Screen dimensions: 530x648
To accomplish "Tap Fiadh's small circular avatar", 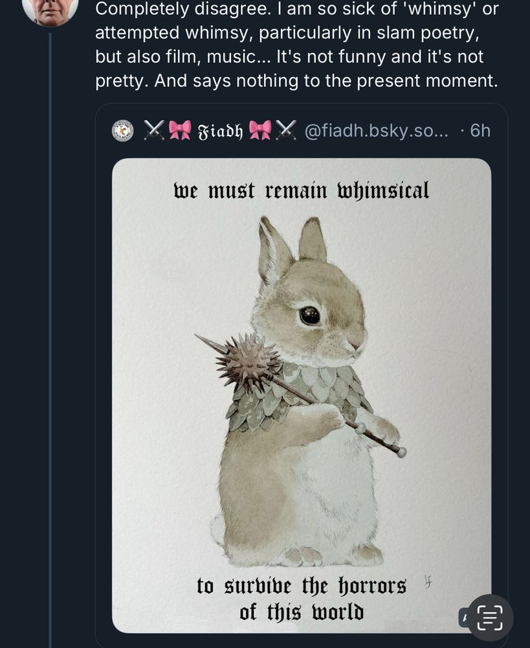I will [122, 131].
